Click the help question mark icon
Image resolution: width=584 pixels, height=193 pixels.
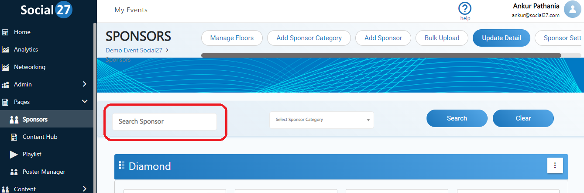(465, 8)
